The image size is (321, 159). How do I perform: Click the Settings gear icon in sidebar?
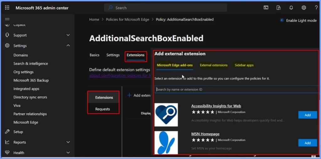7,46
